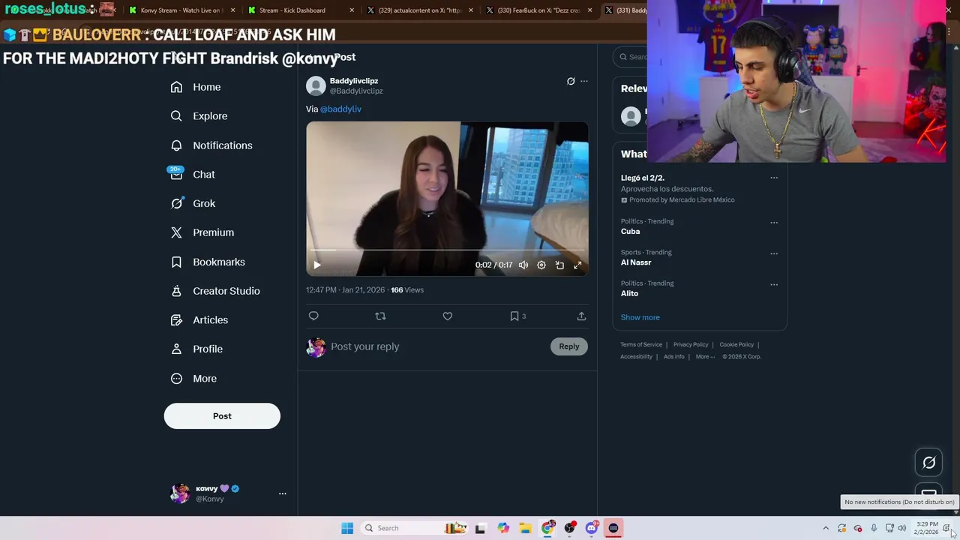Open Profile in the sidebar
This screenshot has height=540, width=960.
point(196,349)
